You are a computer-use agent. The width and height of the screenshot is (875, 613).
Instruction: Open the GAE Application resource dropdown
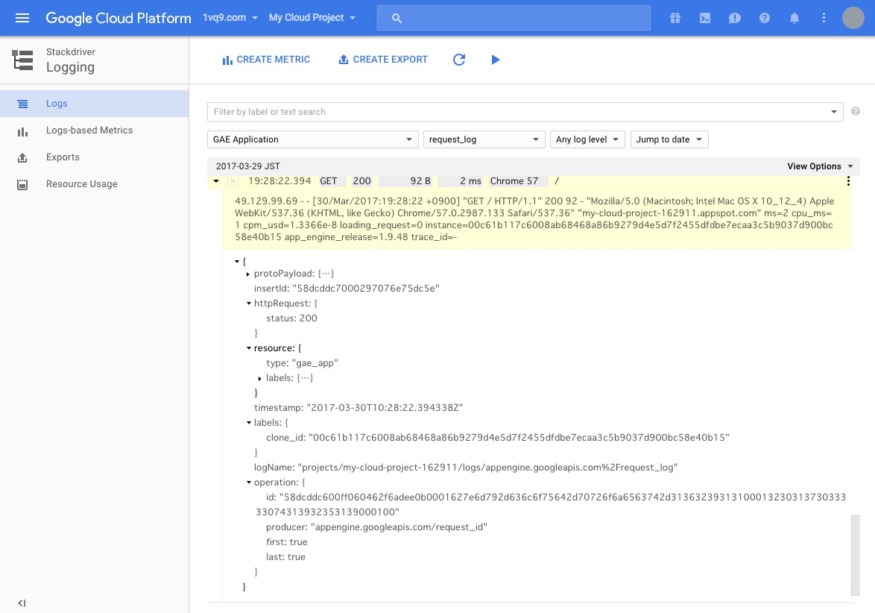[x=312, y=139]
